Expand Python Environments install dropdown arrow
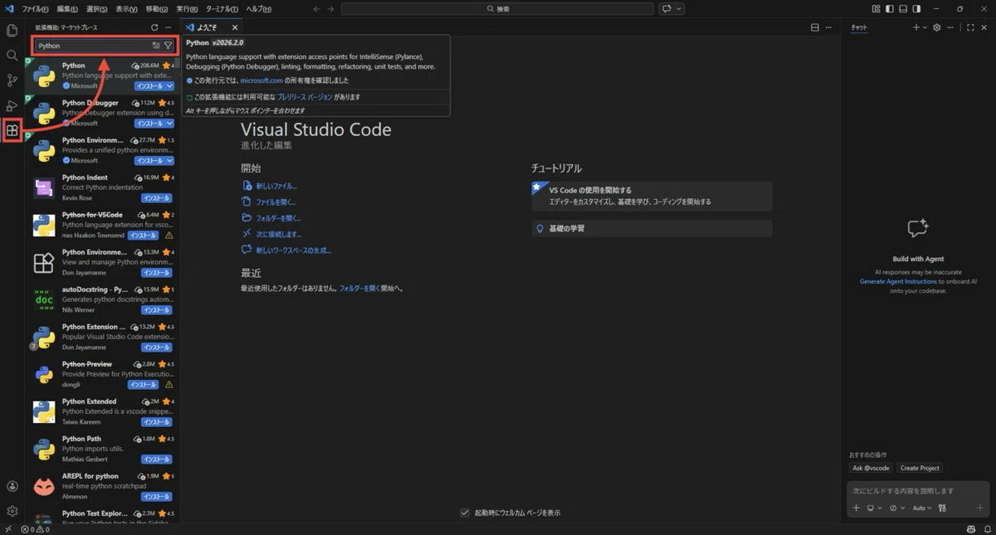This screenshot has width=996, height=535. tap(169, 161)
